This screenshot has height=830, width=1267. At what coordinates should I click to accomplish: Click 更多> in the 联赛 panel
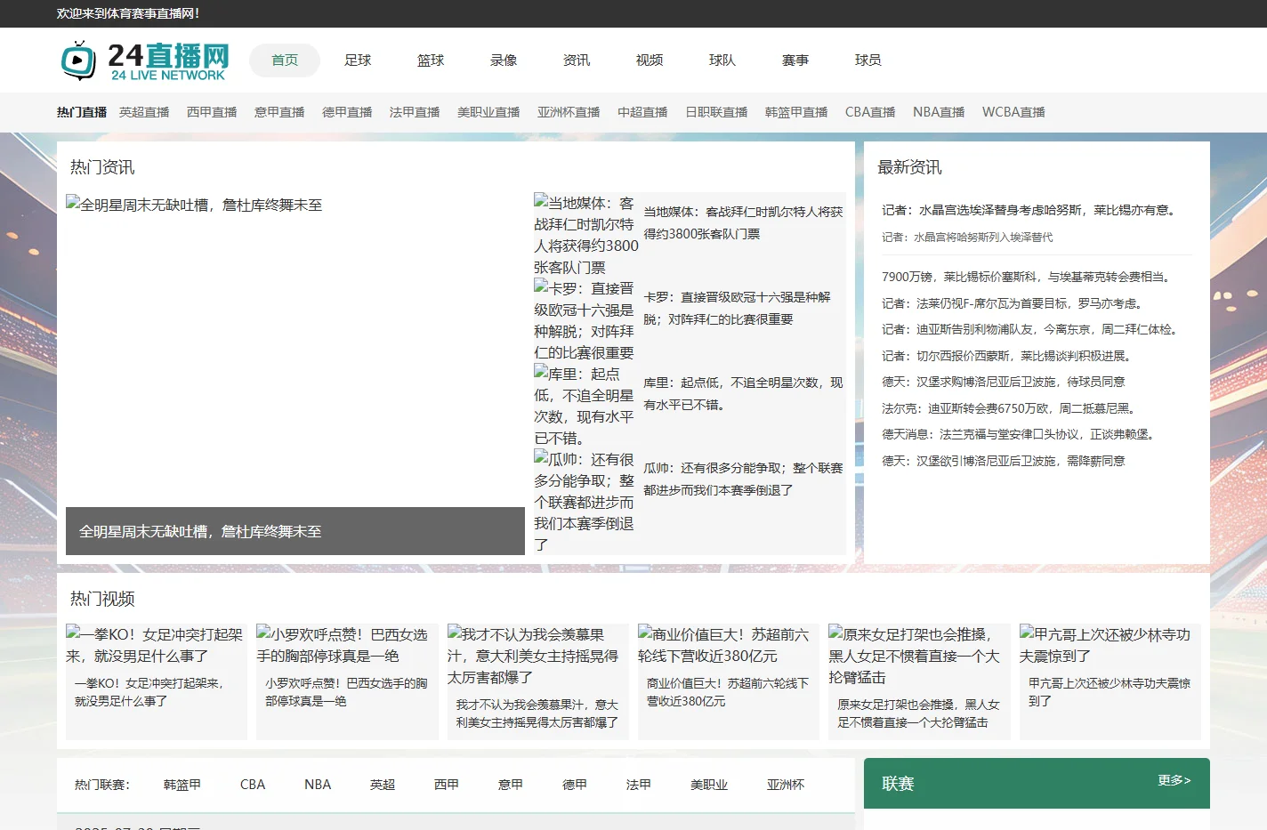[1174, 780]
